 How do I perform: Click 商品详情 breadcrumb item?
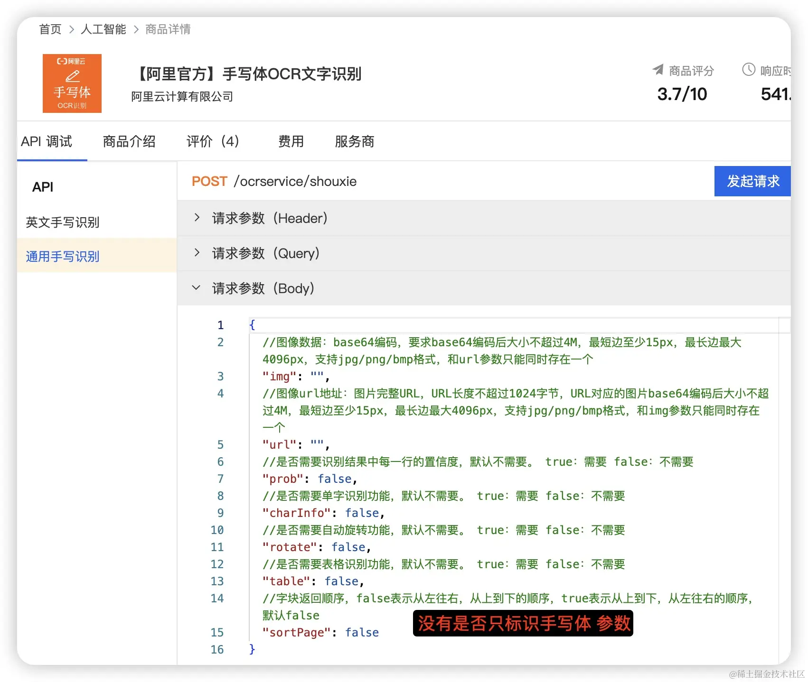tap(168, 29)
